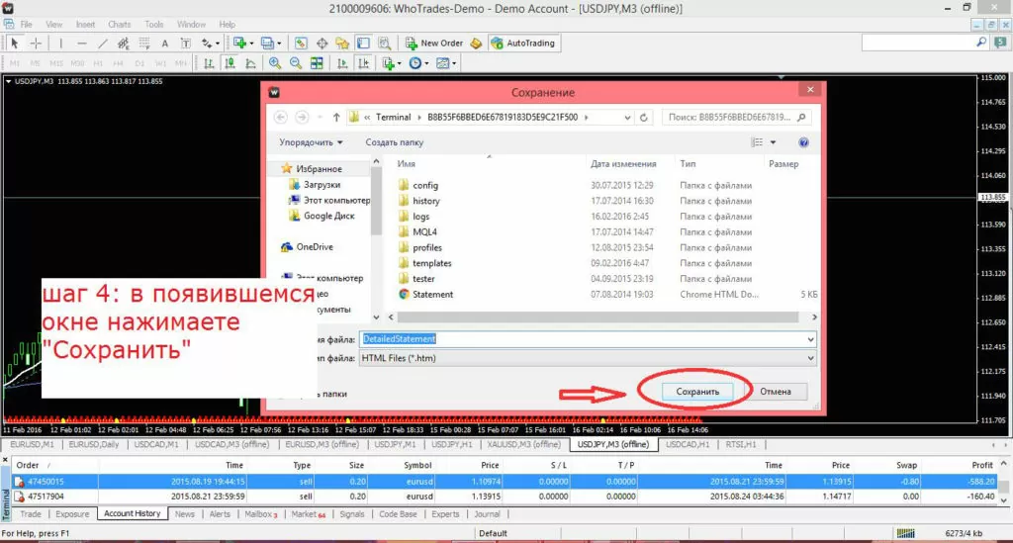Tile chart windows icon
1013x543 pixels.
(317, 63)
